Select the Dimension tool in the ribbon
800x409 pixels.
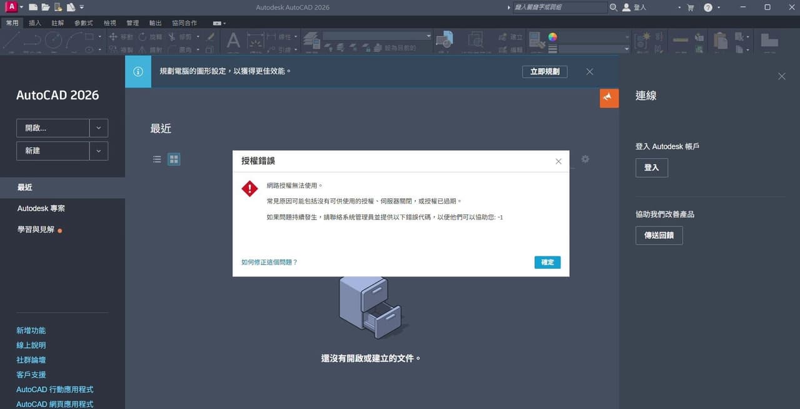pos(255,41)
